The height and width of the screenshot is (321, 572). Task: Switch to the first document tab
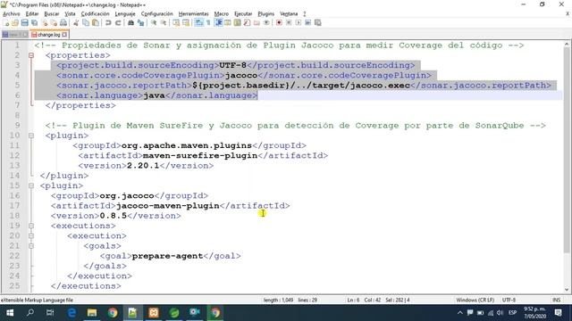(14, 35)
